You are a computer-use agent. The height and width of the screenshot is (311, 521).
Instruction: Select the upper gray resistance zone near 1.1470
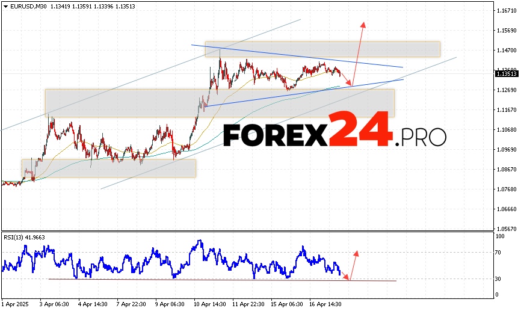coord(322,49)
